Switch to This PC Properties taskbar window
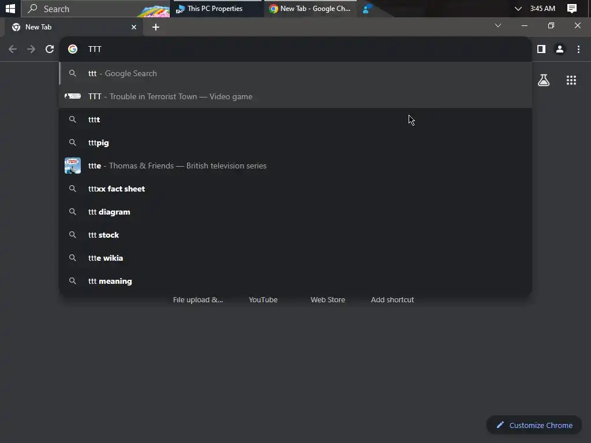 217,9
